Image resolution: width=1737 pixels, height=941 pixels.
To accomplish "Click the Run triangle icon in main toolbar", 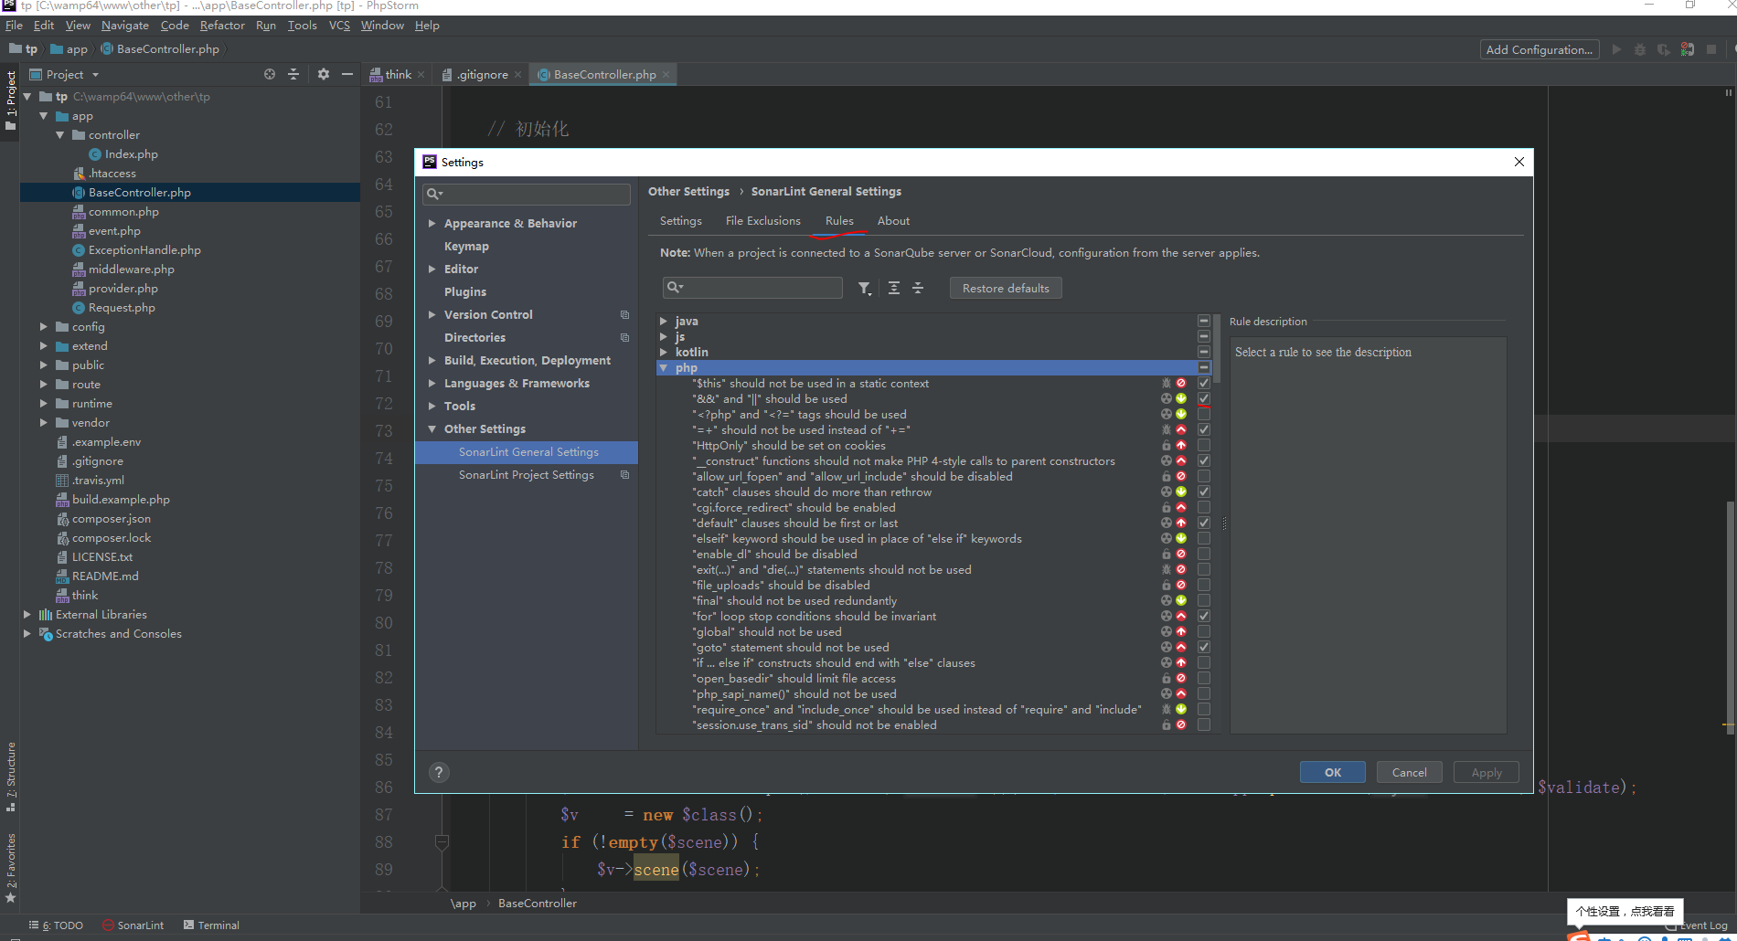I will tap(1616, 49).
